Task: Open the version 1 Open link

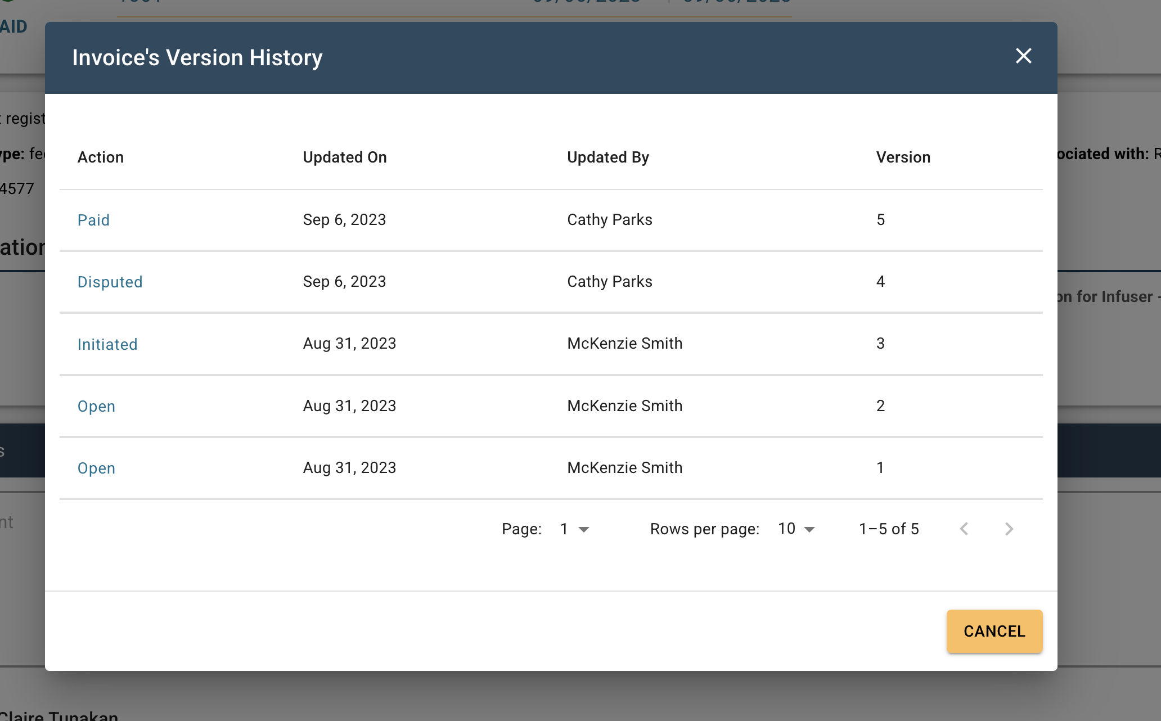Action: [x=96, y=468]
